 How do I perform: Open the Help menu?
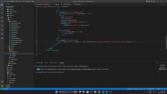tap(33, 1)
